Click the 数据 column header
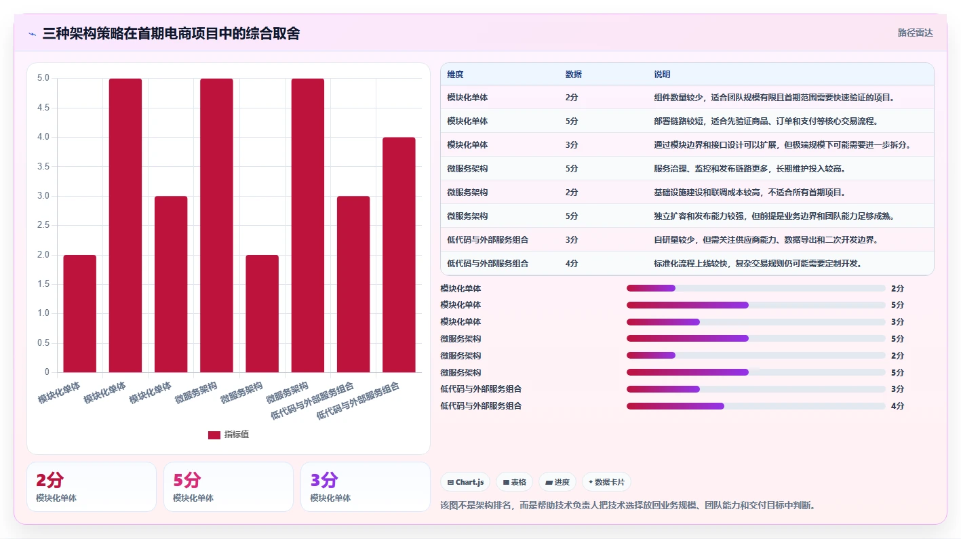 point(574,75)
